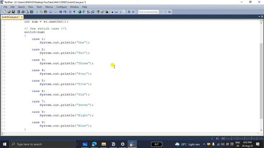Click the volume speaker tray icon
The width and height of the screenshot is (264, 148).
(223, 144)
